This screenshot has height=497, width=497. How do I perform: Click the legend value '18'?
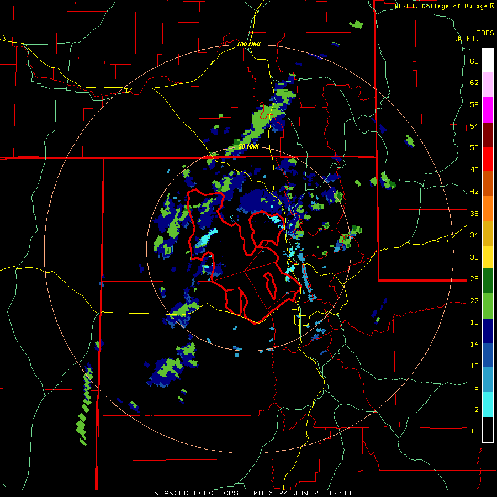coord(474,322)
